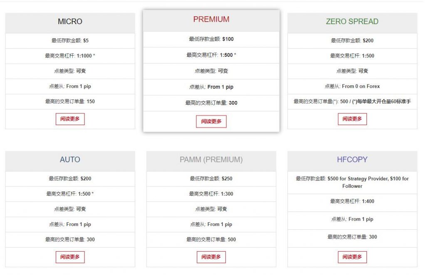
Task: Open 阅读更多 in PAMM (PREMIUM) card
Action: tap(211, 257)
